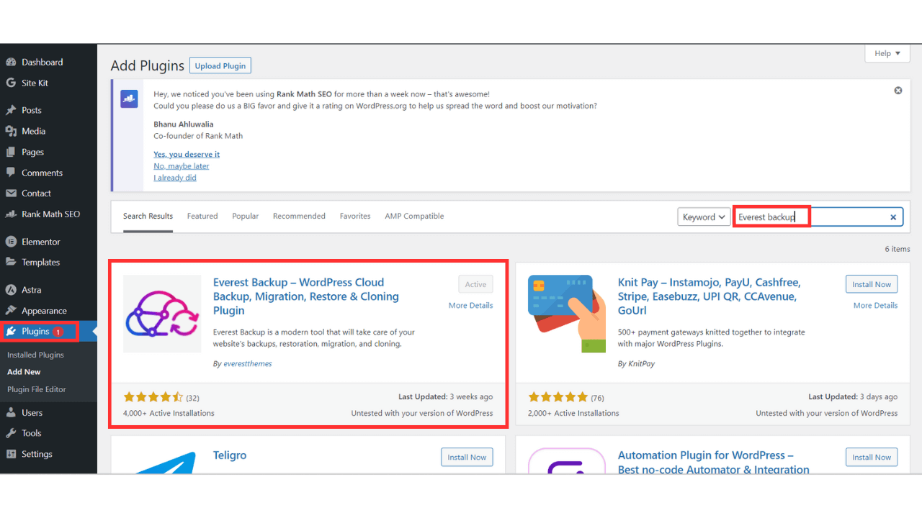Click the "No, maybe later" link

(x=181, y=165)
